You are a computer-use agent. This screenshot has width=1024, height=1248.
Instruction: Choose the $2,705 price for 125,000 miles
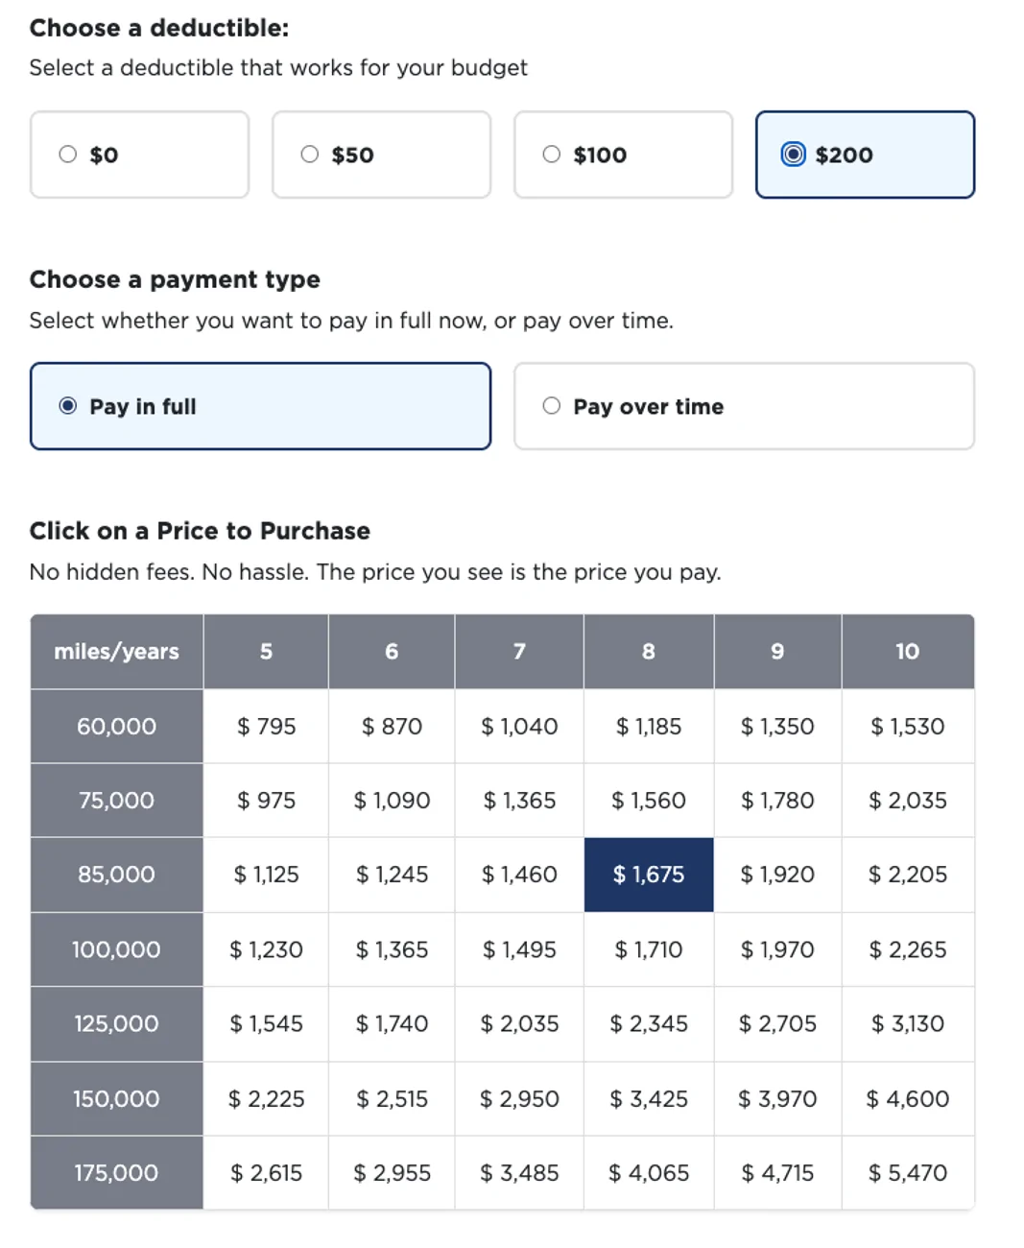pos(777,1024)
